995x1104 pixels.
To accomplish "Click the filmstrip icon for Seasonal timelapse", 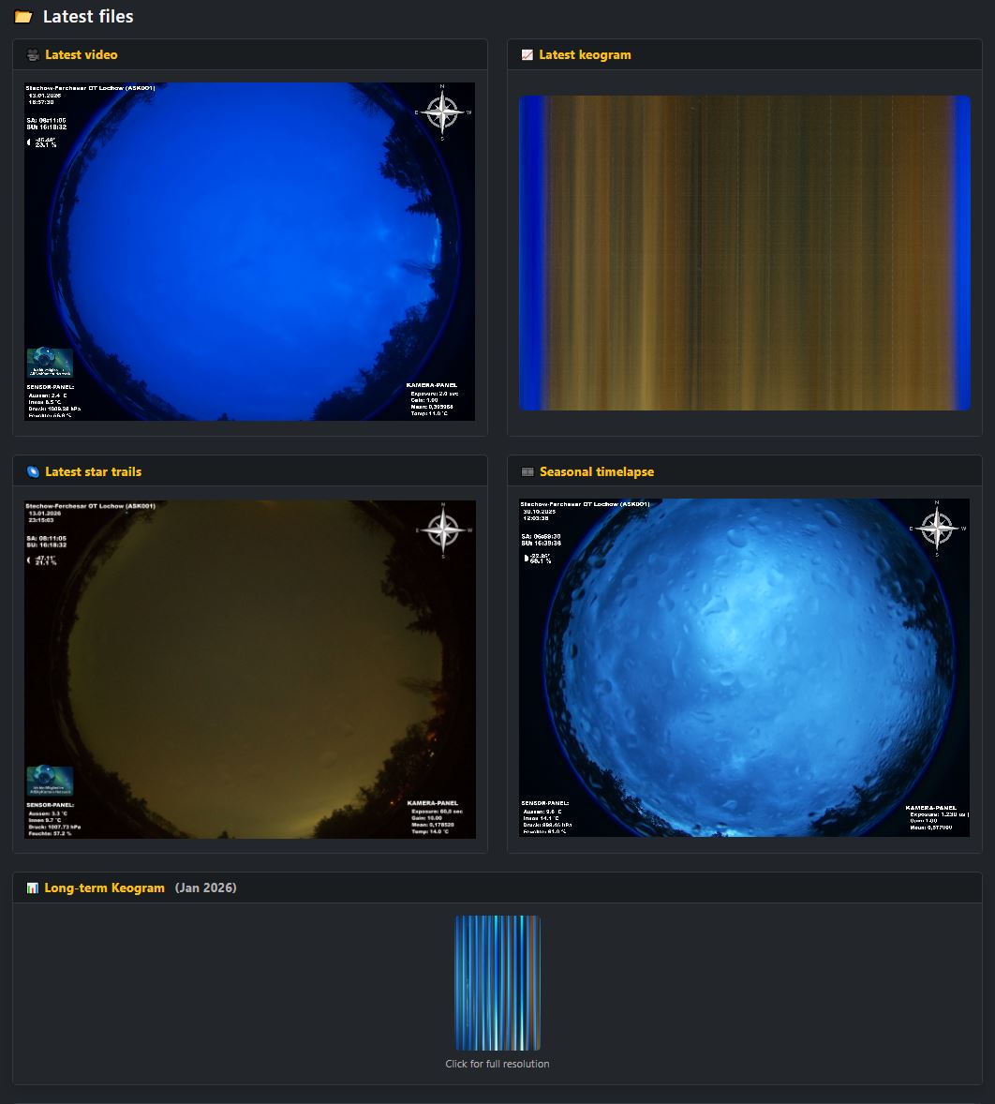I will (x=527, y=471).
